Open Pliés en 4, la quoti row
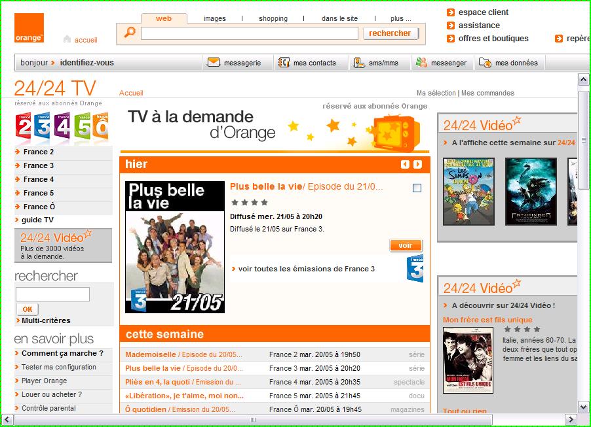Image resolution: width=591 pixels, height=427 pixels. (x=275, y=382)
